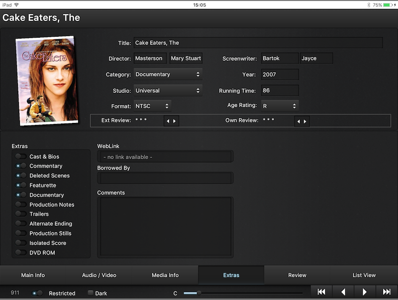Turn off the Commentary extra
398x300 pixels.
tap(21, 166)
